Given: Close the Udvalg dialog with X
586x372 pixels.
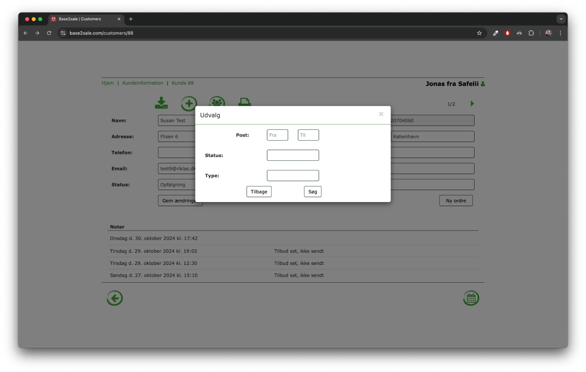Looking at the screenshot, I should click(381, 114).
